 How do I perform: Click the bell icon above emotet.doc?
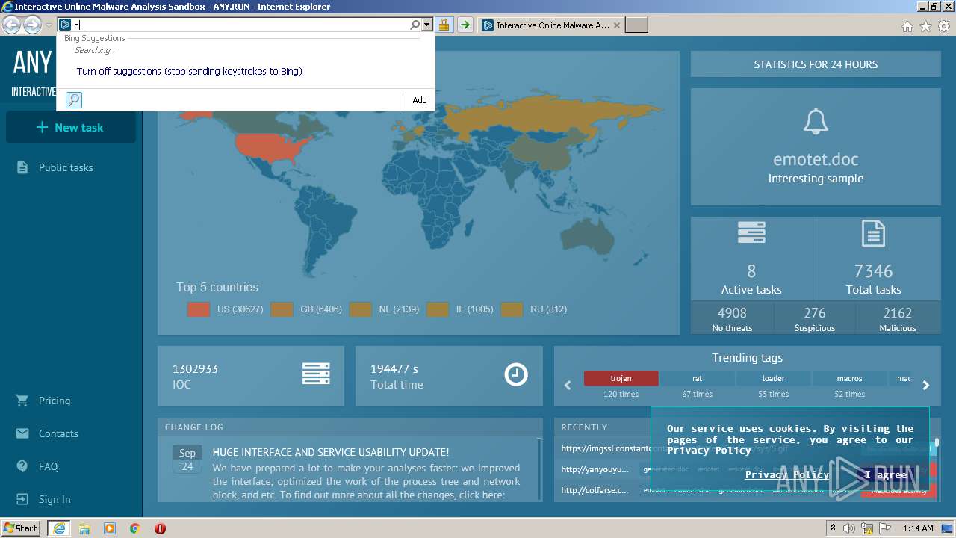click(816, 122)
